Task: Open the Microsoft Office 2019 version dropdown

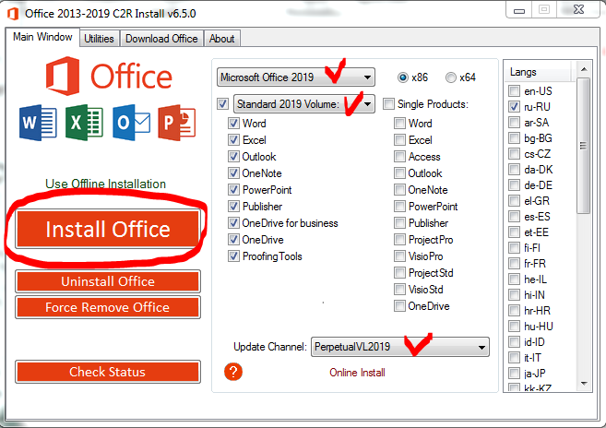Action: click(x=295, y=77)
